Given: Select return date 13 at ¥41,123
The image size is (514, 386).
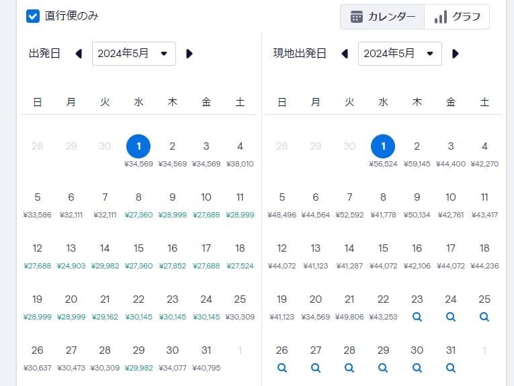Looking at the screenshot, I should tap(316, 256).
